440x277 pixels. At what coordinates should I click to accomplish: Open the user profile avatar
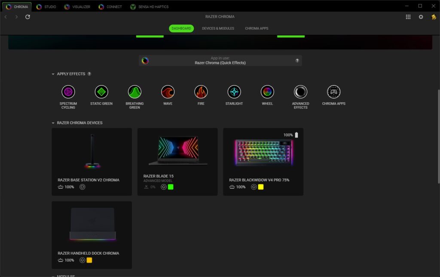[434, 17]
